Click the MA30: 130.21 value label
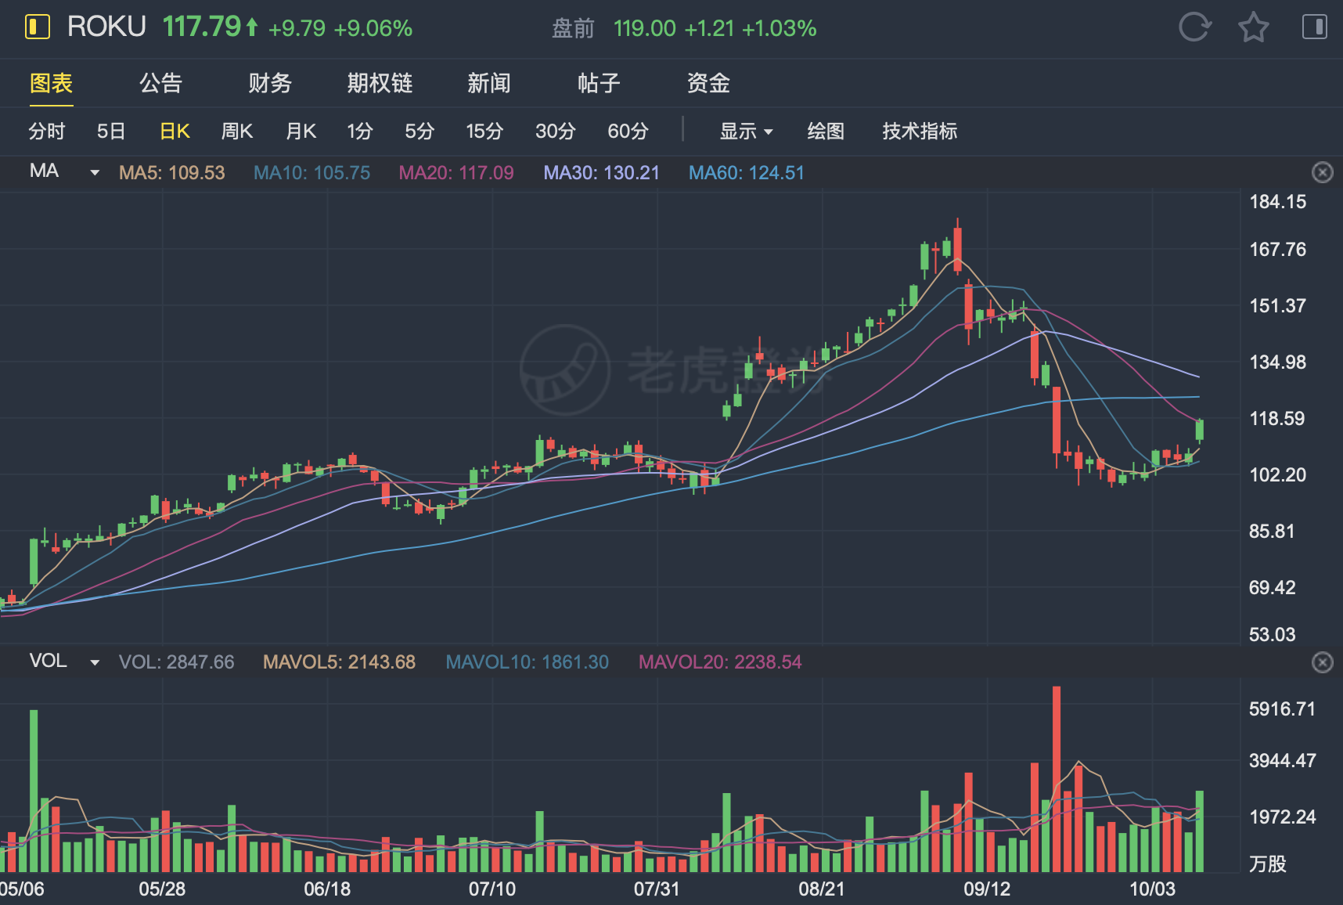The image size is (1343, 905). (x=602, y=173)
